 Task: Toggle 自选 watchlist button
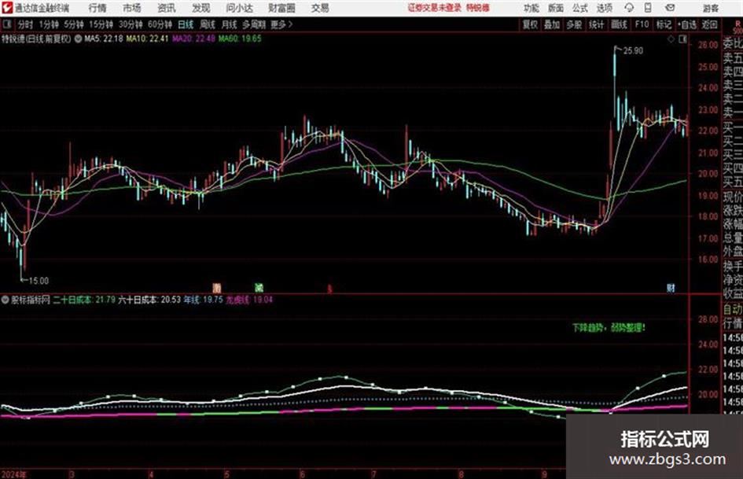(687, 24)
